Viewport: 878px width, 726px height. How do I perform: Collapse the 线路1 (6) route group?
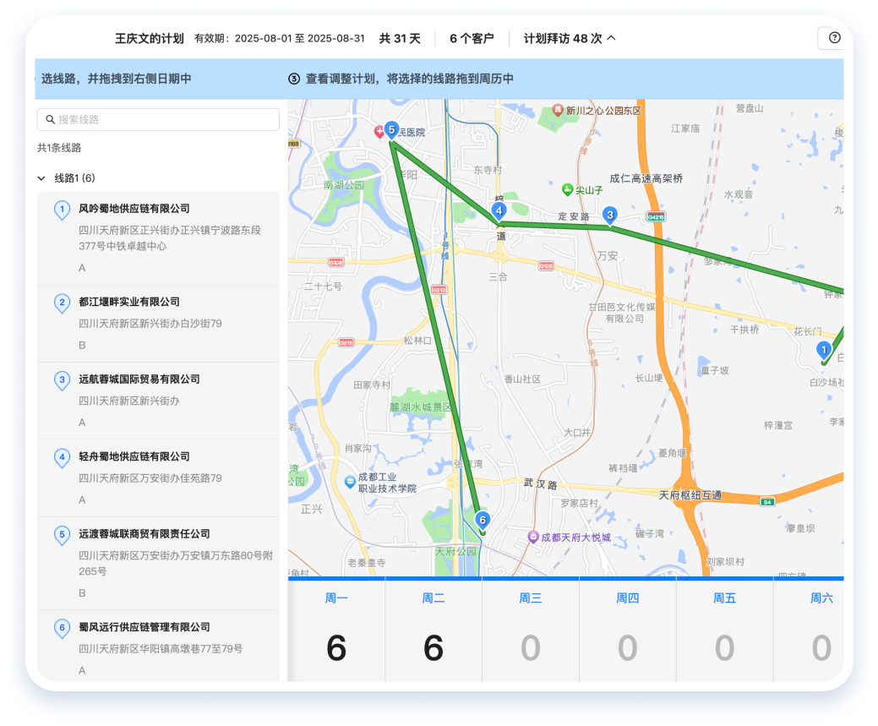41,178
